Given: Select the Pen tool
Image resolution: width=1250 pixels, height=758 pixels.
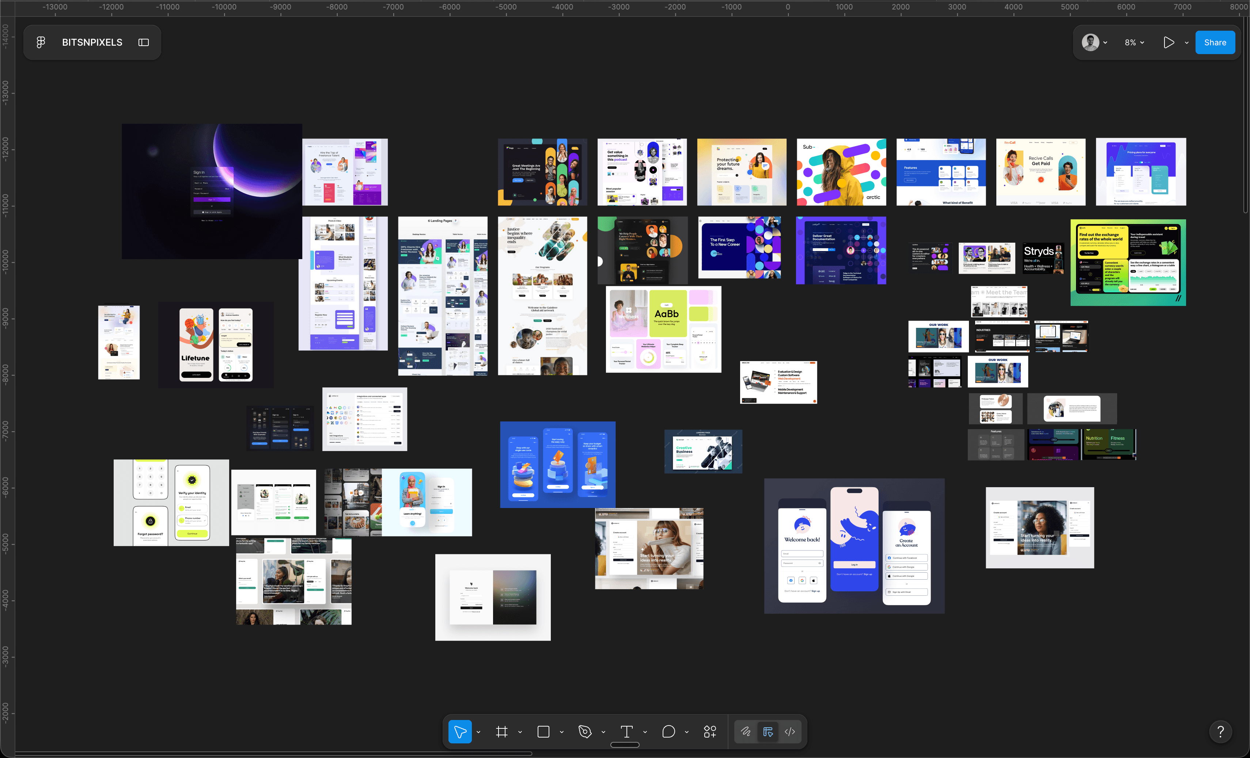Looking at the screenshot, I should pyautogui.click(x=585, y=732).
